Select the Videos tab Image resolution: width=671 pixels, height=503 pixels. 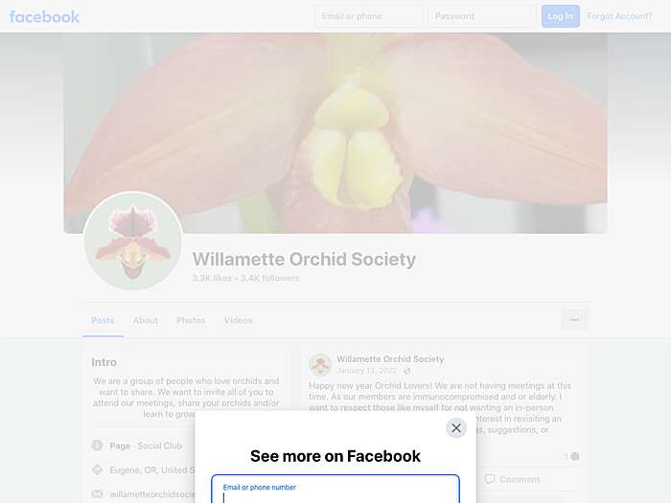point(239,320)
